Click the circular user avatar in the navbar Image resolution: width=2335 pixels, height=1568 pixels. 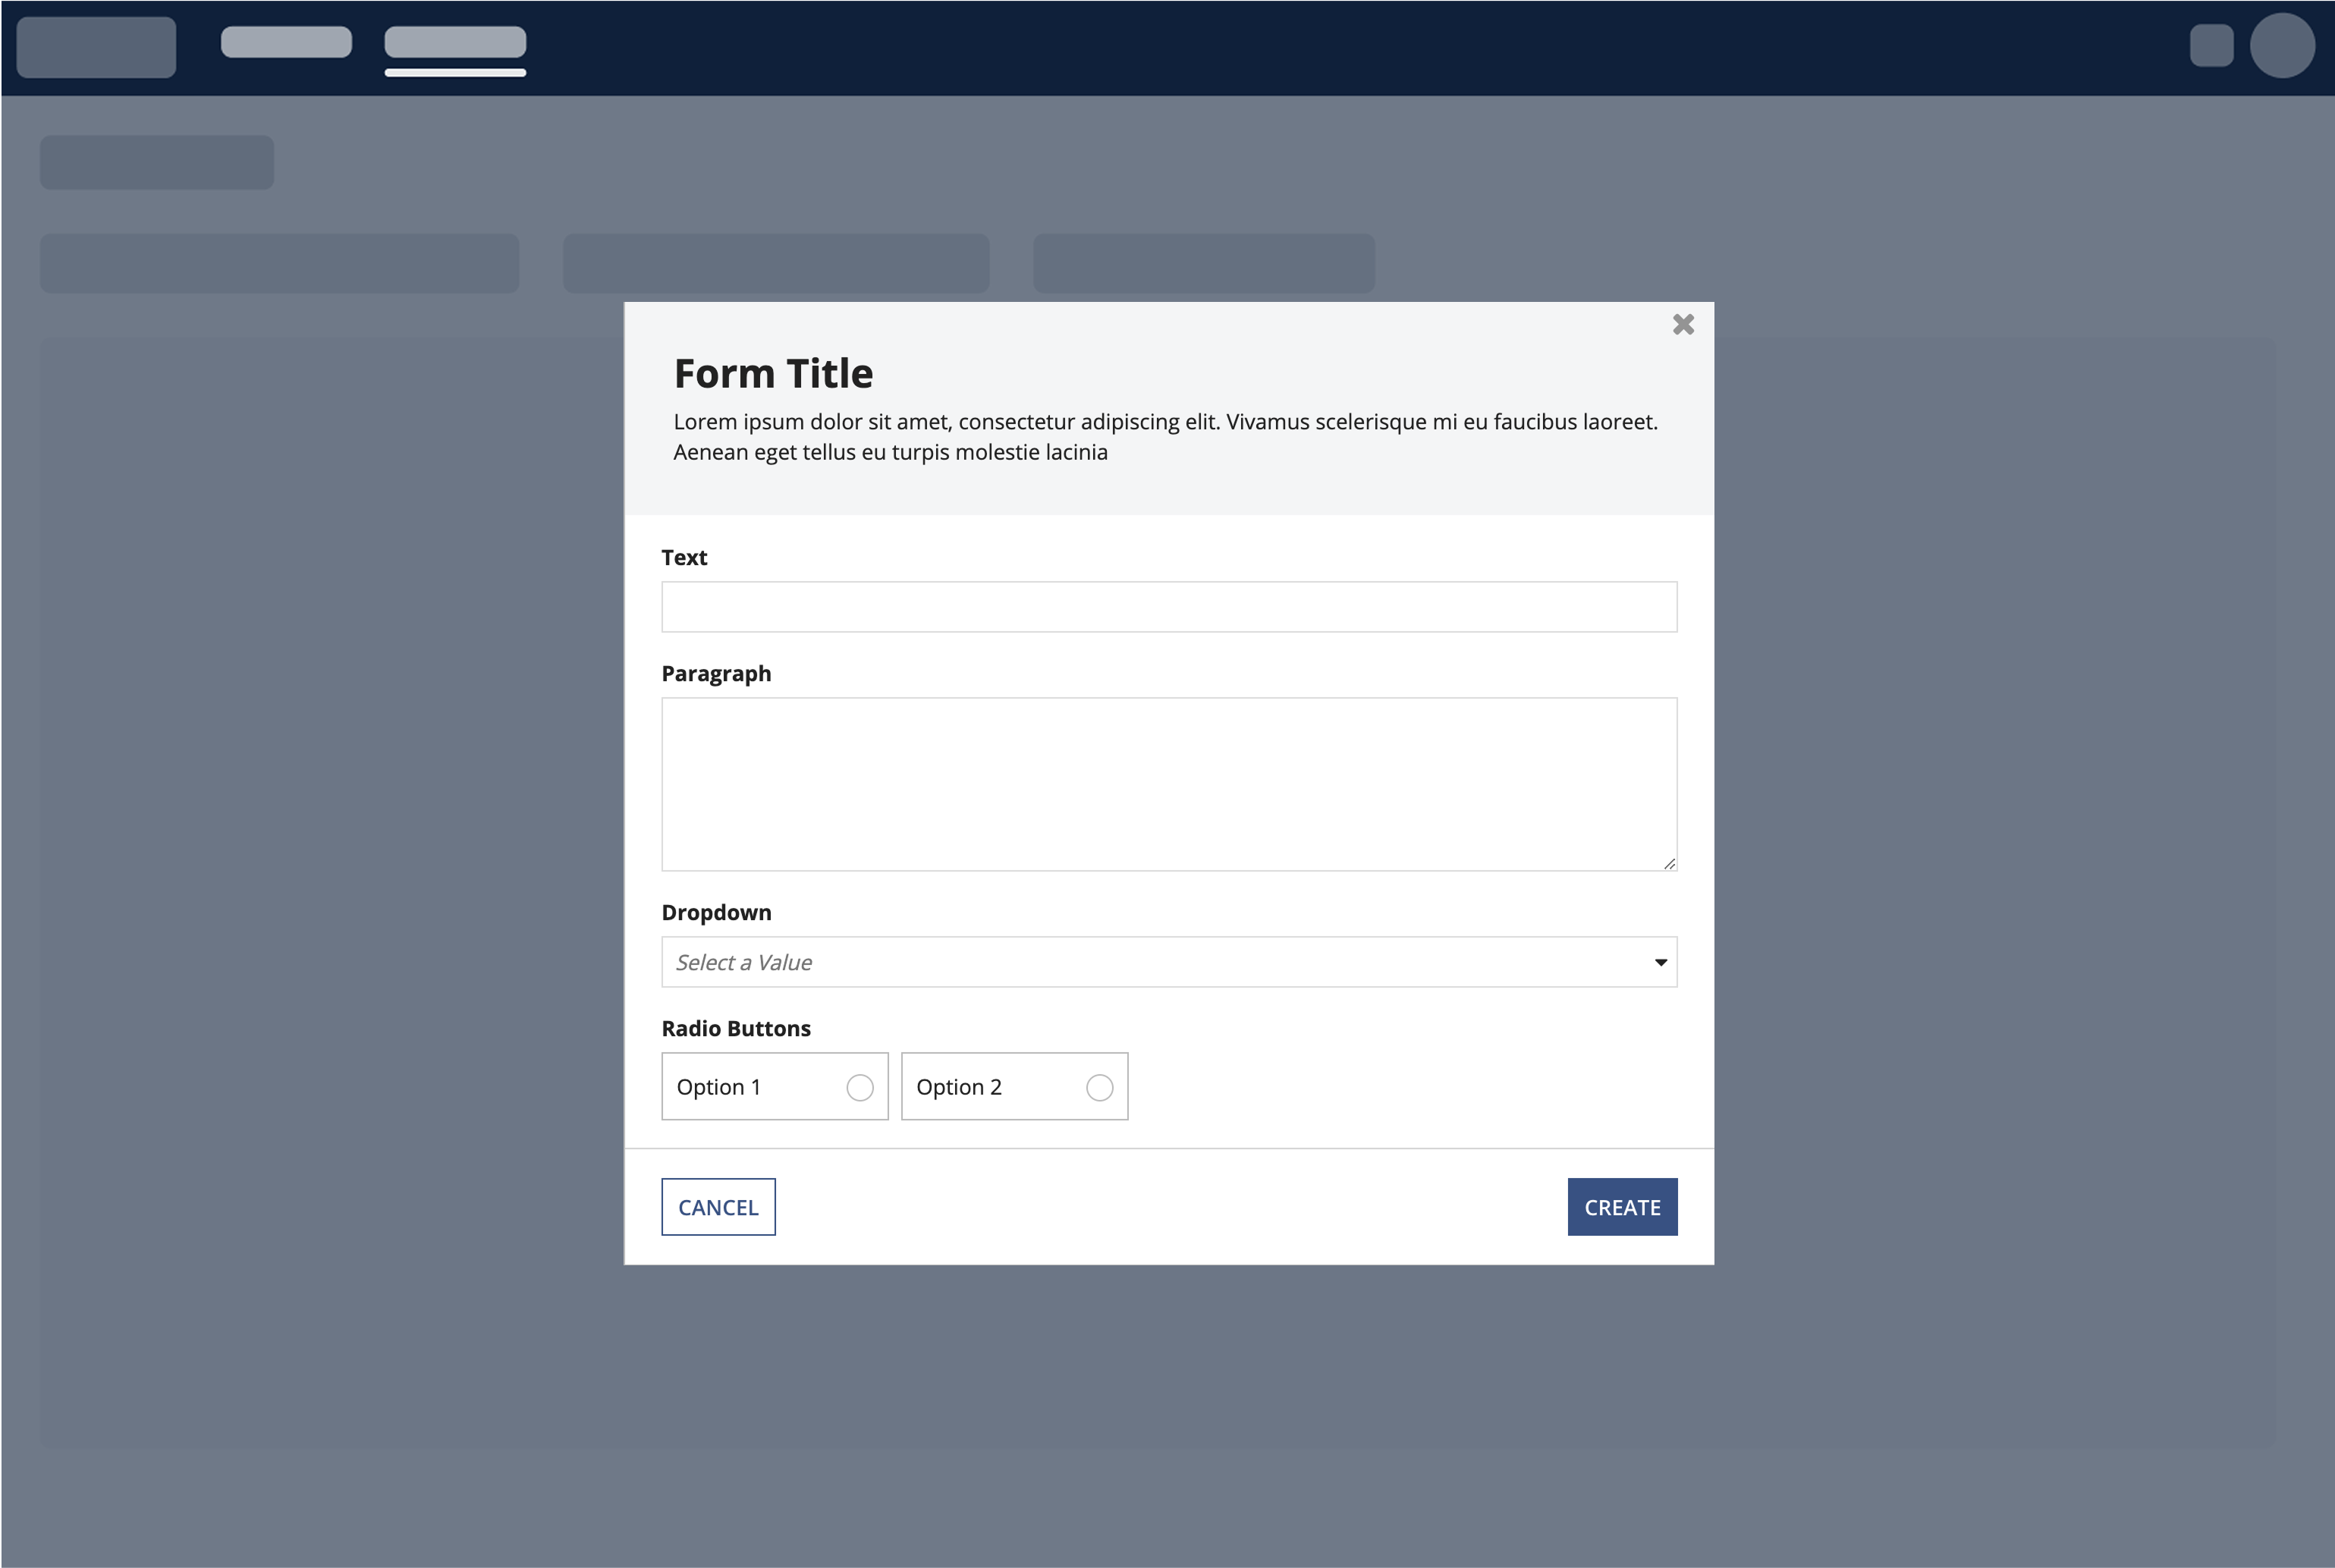pyautogui.click(x=2282, y=46)
